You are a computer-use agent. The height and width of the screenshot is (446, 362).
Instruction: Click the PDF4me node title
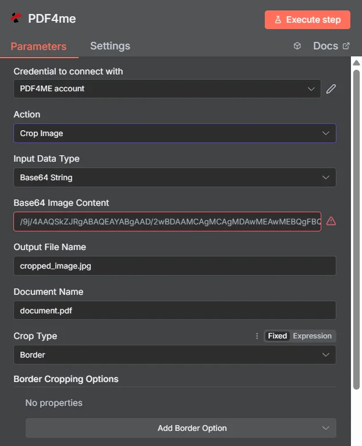tap(52, 19)
